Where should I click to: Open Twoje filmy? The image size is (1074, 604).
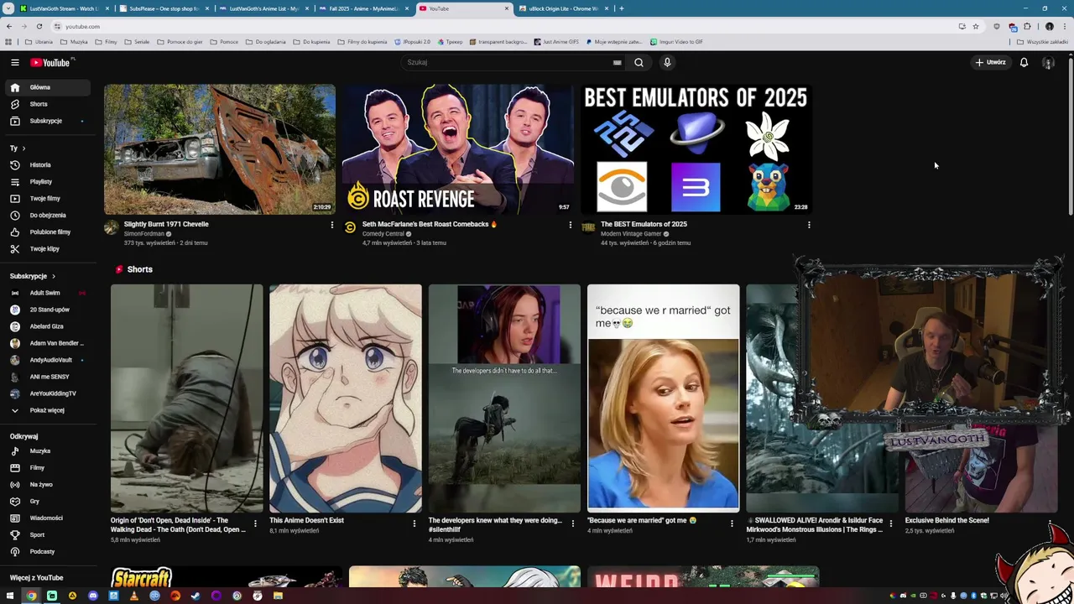point(47,199)
